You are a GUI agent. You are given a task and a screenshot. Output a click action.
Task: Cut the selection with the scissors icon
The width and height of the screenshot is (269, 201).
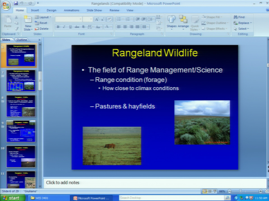click(x=16, y=17)
